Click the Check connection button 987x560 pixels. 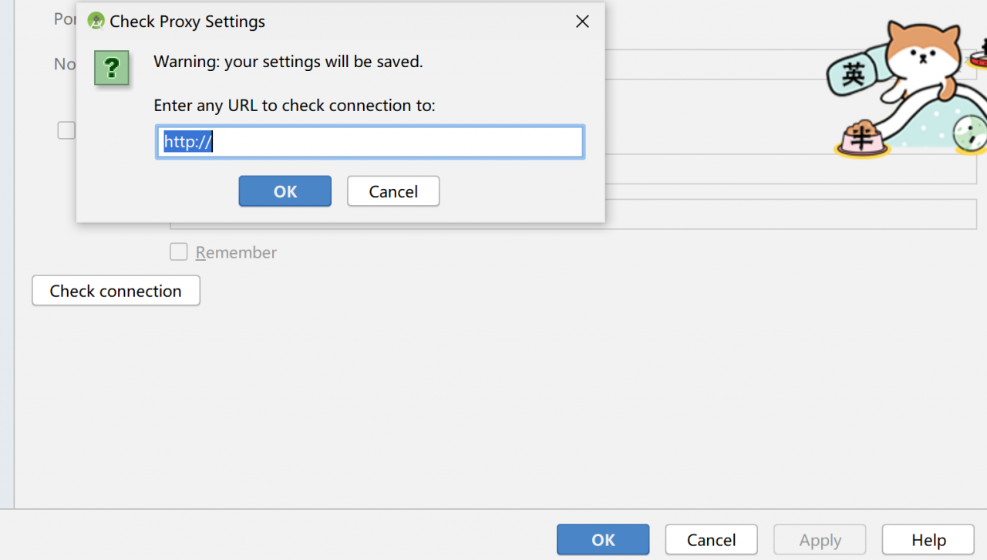point(116,291)
